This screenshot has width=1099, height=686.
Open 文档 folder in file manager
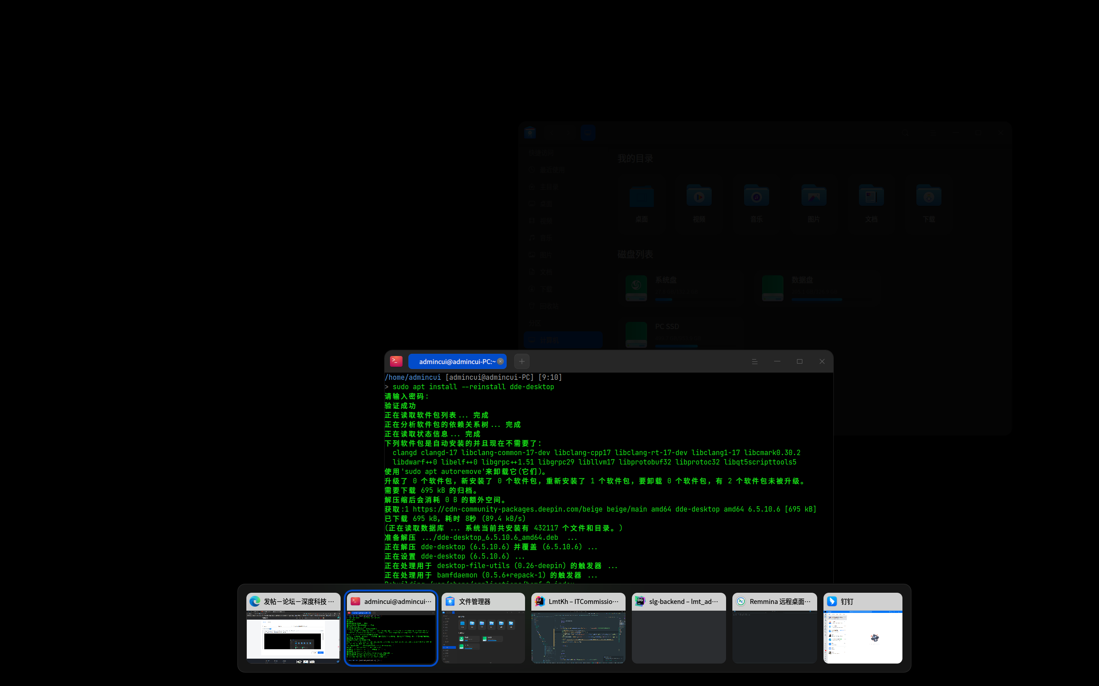tap(871, 204)
